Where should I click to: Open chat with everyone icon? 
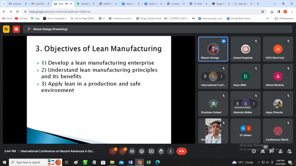pyautogui.click(x=271, y=151)
